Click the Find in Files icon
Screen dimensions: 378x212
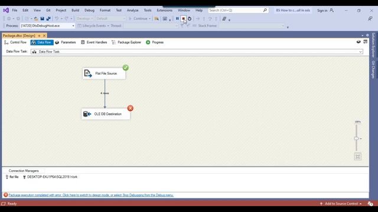click(x=157, y=19)
